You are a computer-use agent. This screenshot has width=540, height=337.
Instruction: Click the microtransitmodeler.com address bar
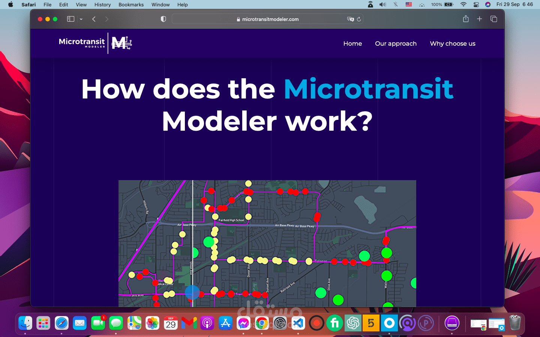tap(267, 19)
